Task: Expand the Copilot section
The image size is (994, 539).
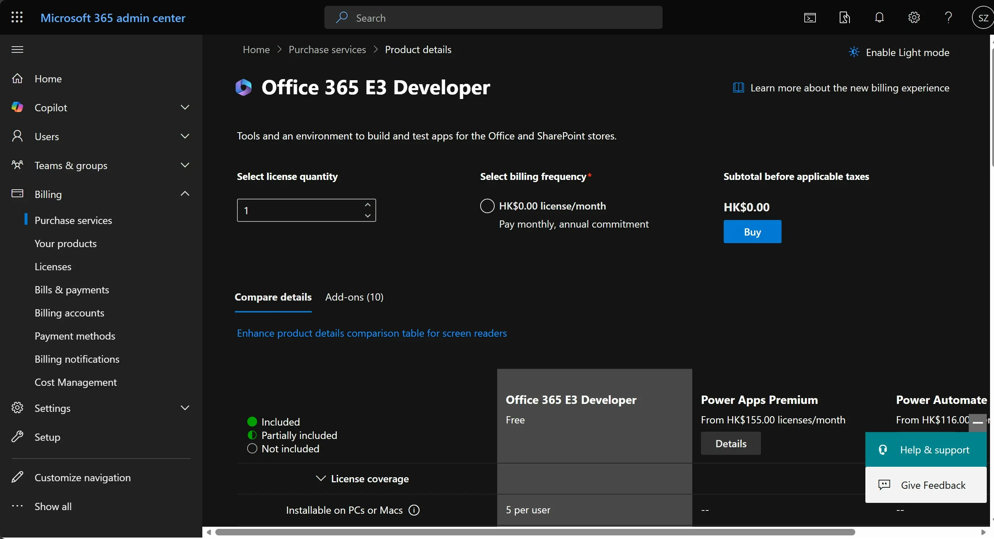Action: click(x=185, y=107)
